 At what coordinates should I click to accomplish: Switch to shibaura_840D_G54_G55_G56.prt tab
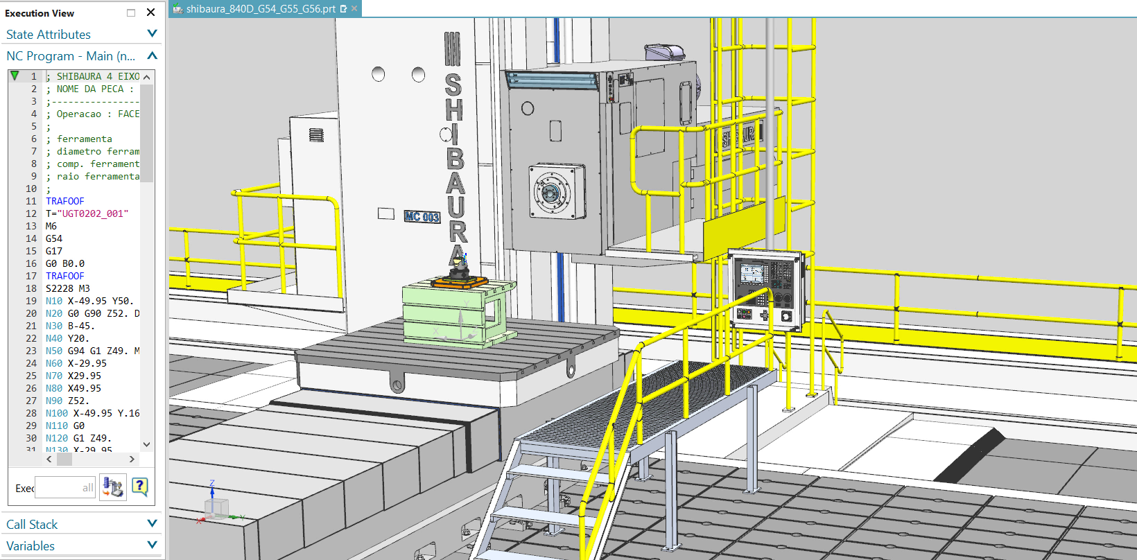pos(261,9)
